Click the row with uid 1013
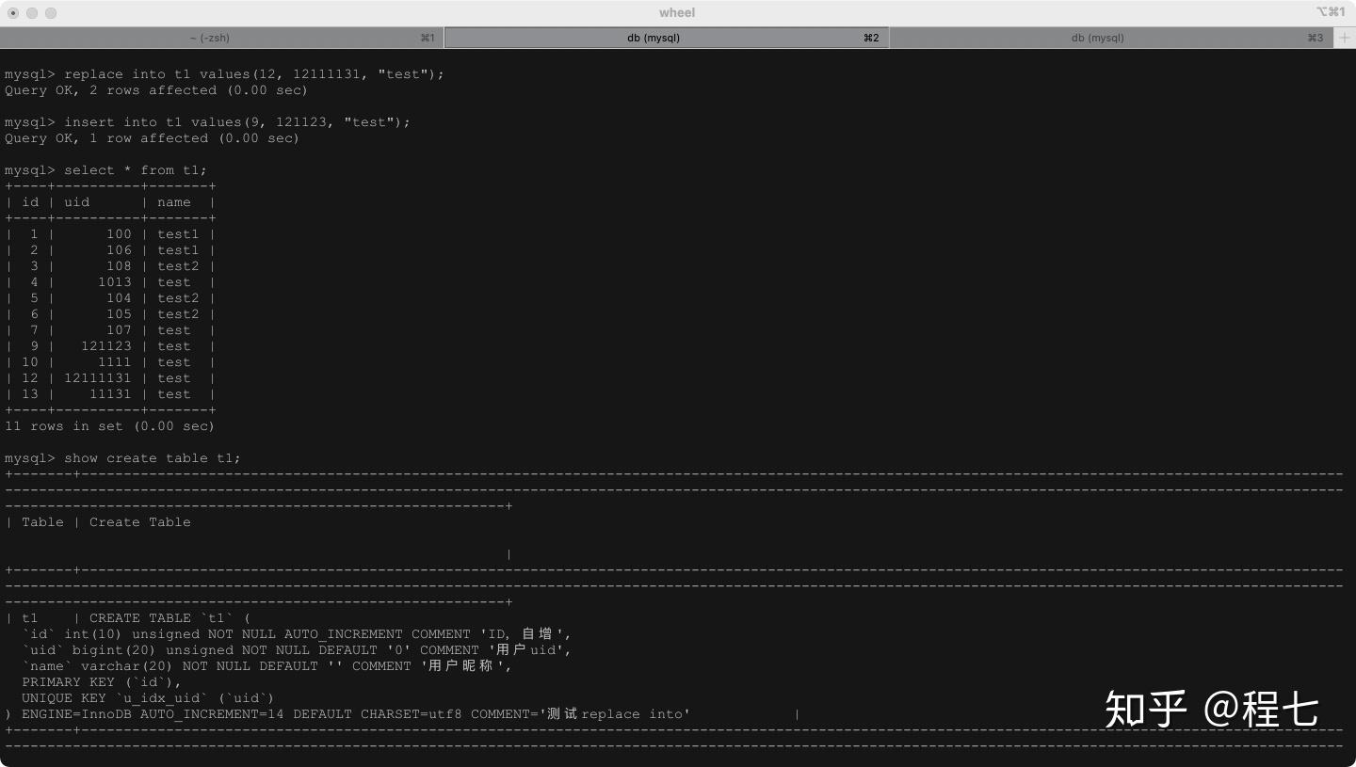 [111, 282]
